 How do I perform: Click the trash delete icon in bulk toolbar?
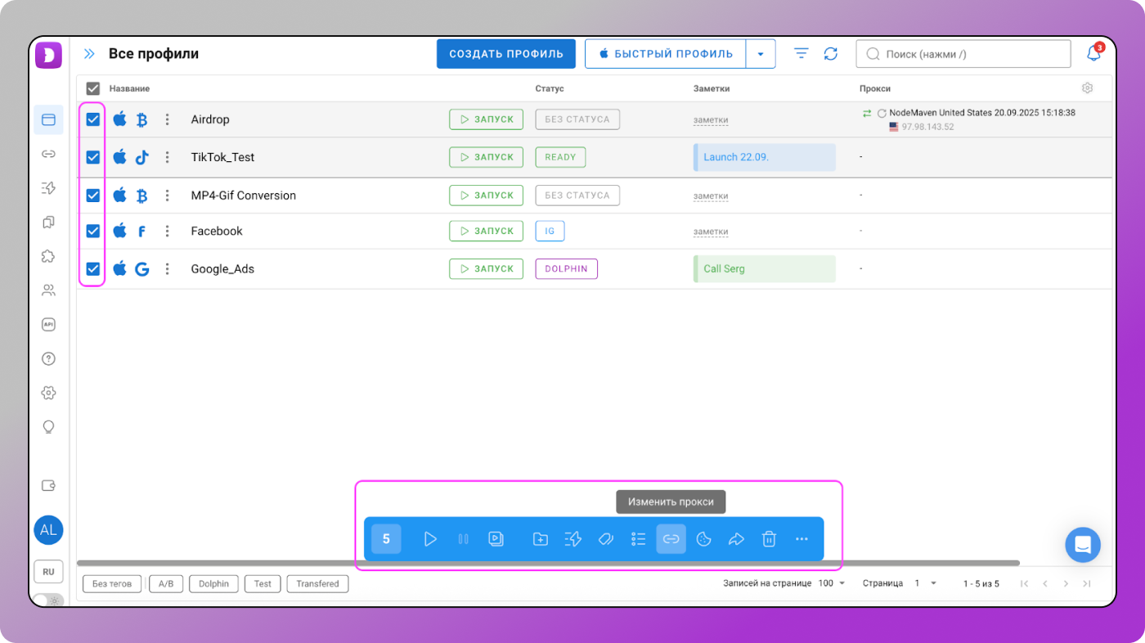click(769, 539)
